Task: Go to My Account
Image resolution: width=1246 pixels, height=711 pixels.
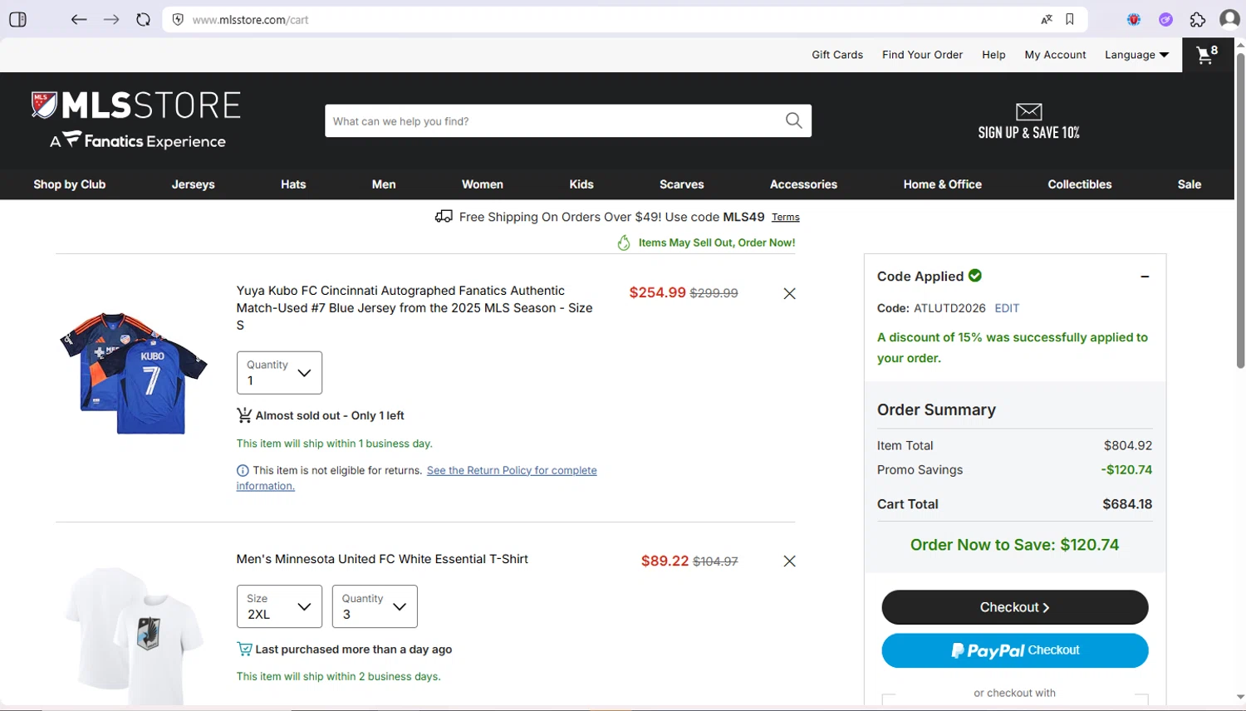Action: [x=1055, y=55]
